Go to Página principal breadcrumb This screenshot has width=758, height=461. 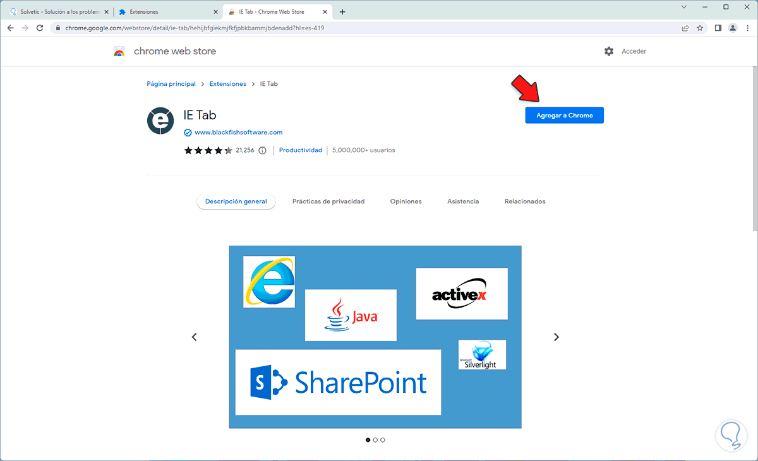(x=171, y=83)
